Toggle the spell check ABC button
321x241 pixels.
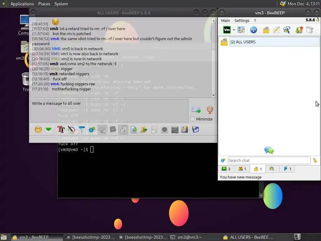pyautogui.click(x=102, y=130)
